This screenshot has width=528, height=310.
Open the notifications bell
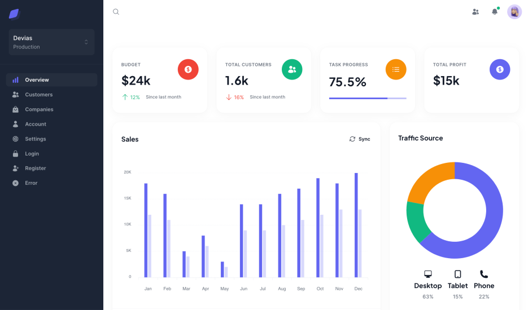(x=495, y=12)
